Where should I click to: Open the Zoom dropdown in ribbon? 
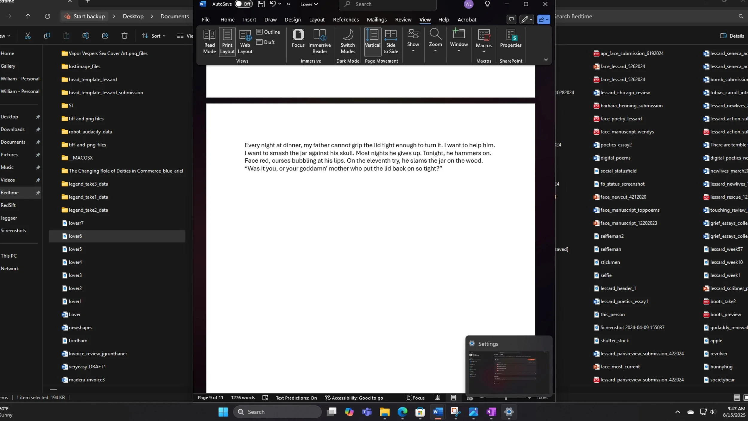point(435,40)
